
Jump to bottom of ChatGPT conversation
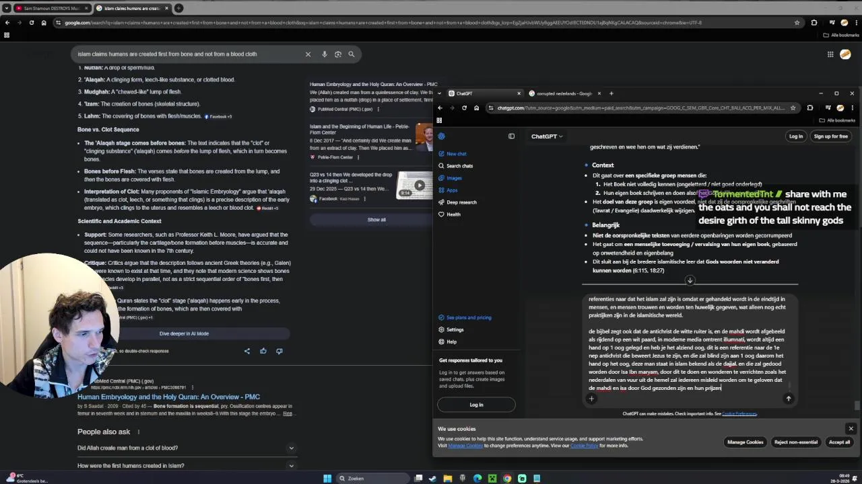[690, 280]
